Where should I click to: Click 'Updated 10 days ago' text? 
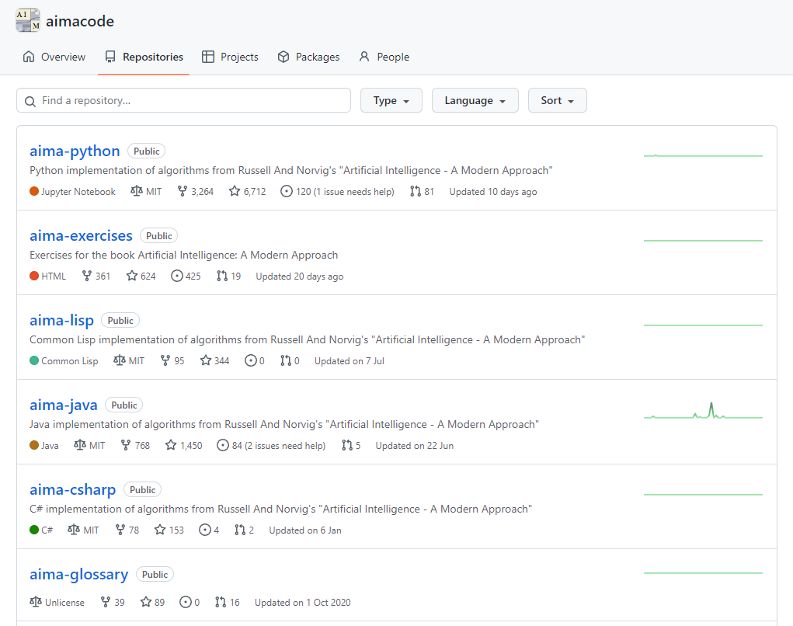click(493, 192)
